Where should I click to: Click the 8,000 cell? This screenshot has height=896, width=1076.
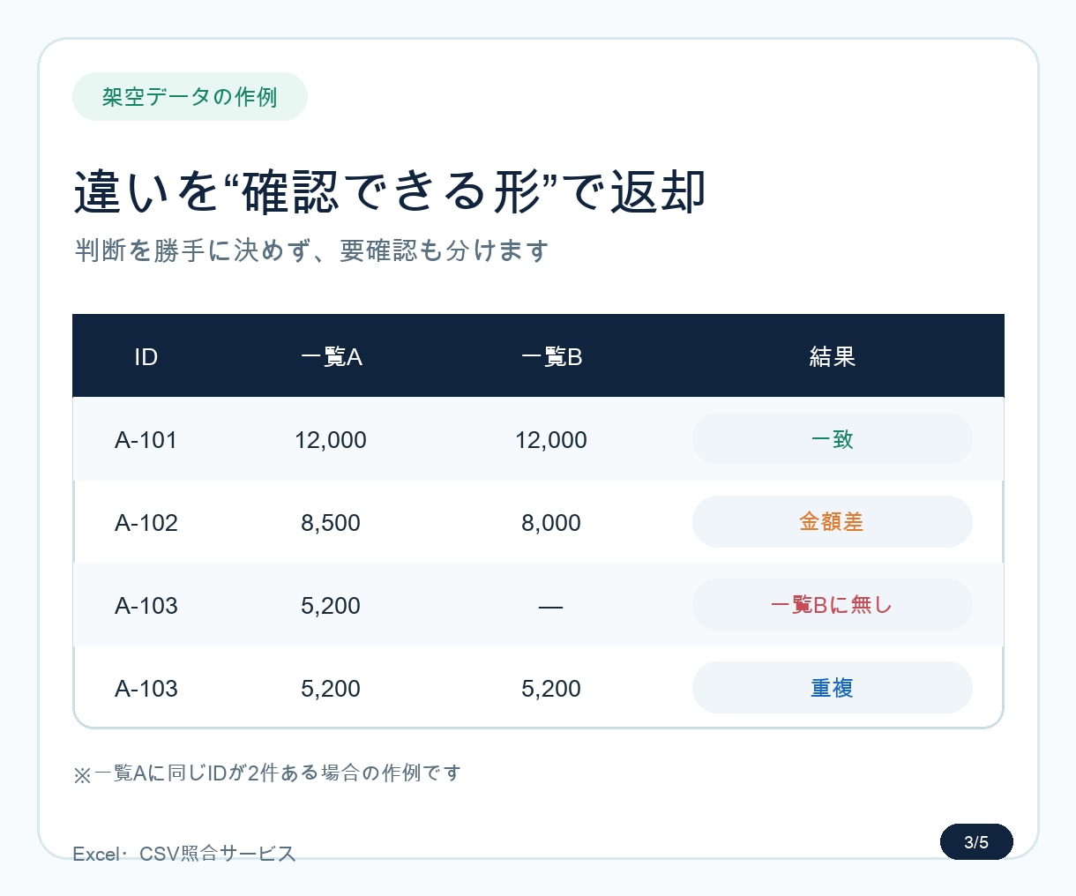551,523
